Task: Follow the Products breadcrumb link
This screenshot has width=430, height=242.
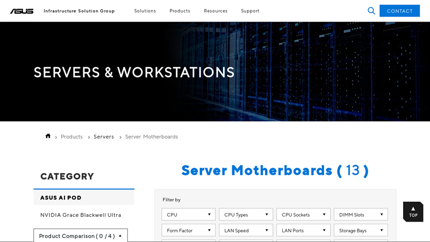Action: click(71, 137)
